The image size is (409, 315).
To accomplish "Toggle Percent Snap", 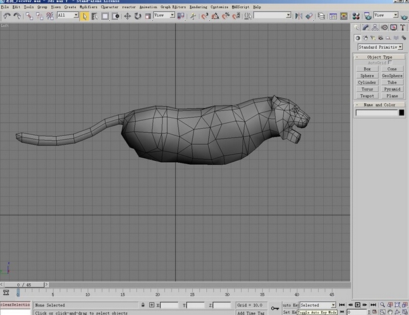I will tap(225, 16).
